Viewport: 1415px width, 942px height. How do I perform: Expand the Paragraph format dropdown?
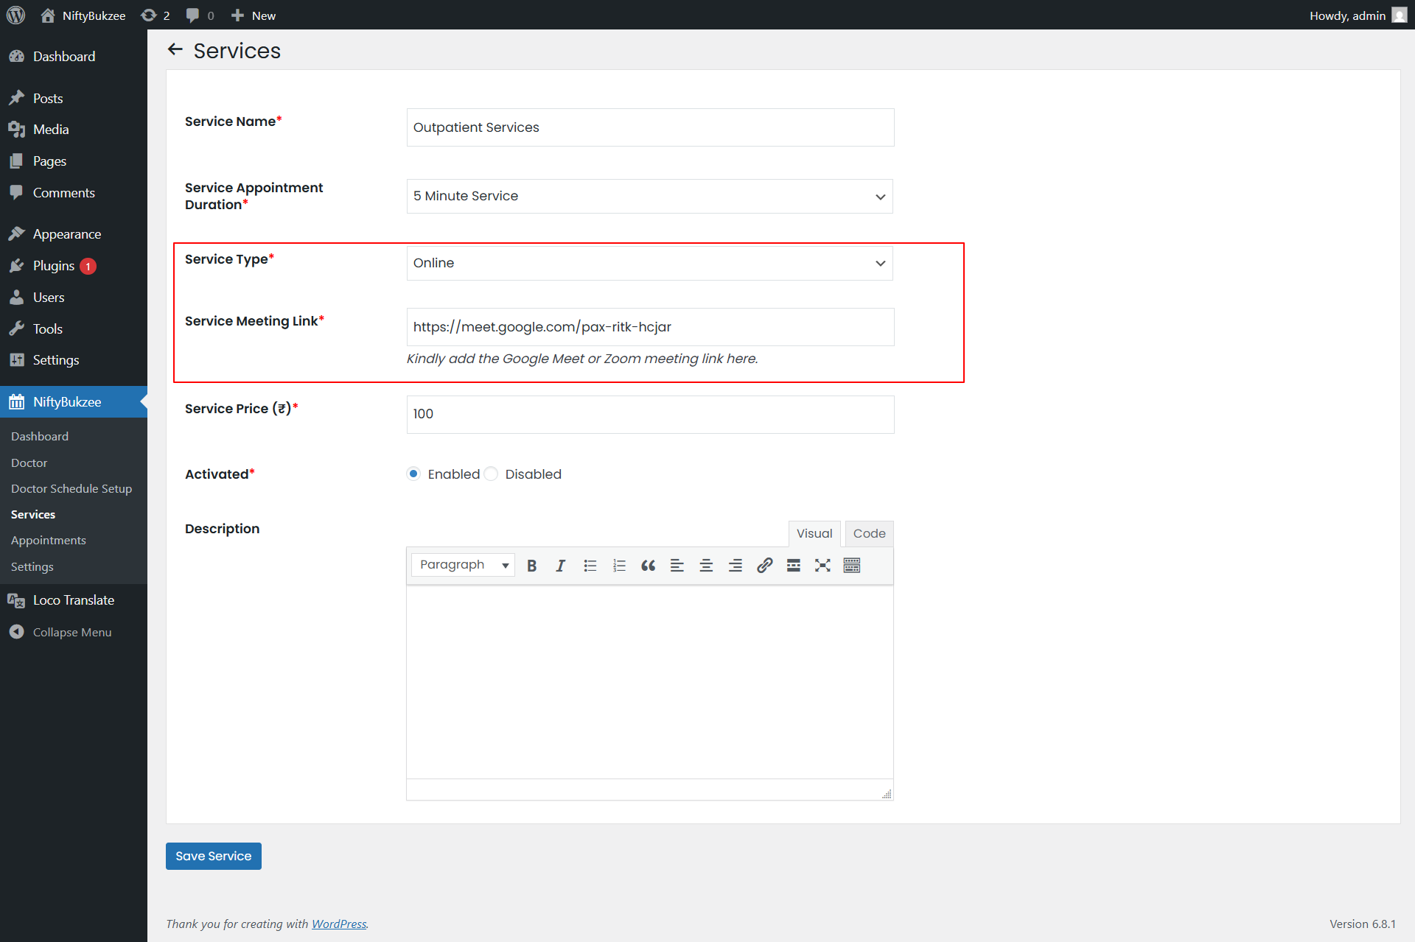pyautogui.click(x=463, y=565)
